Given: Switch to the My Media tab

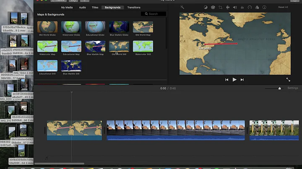Looking at the screenshot, I should 67,7.
